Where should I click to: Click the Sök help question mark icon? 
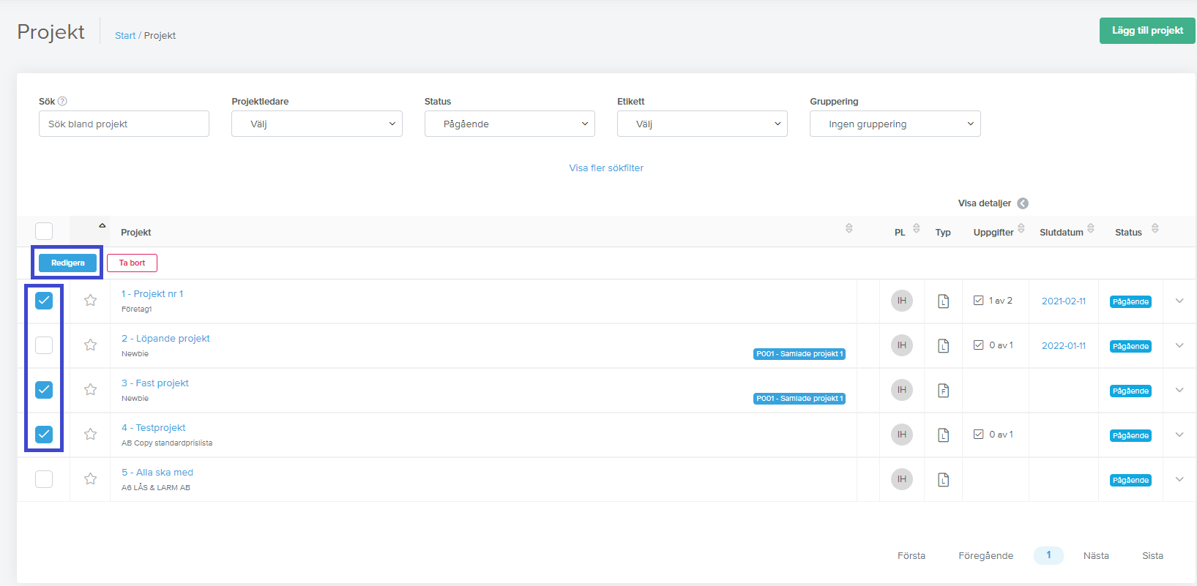point(62,102)
